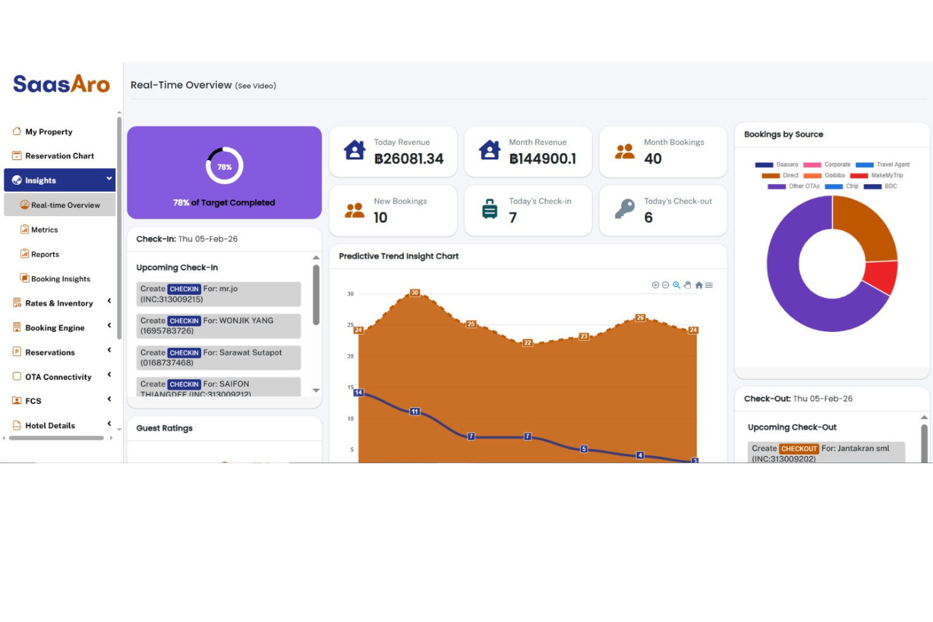Click the Booking Engine icon
This screenshot has height=622, width=933.
pyautogui.click(x=17, y=327)
